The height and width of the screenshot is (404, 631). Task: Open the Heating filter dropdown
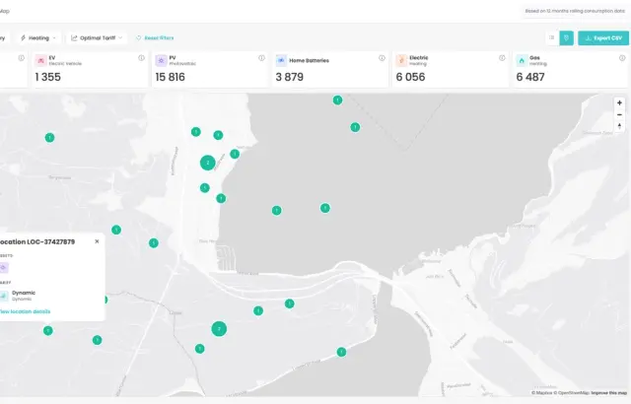point(38,37)
